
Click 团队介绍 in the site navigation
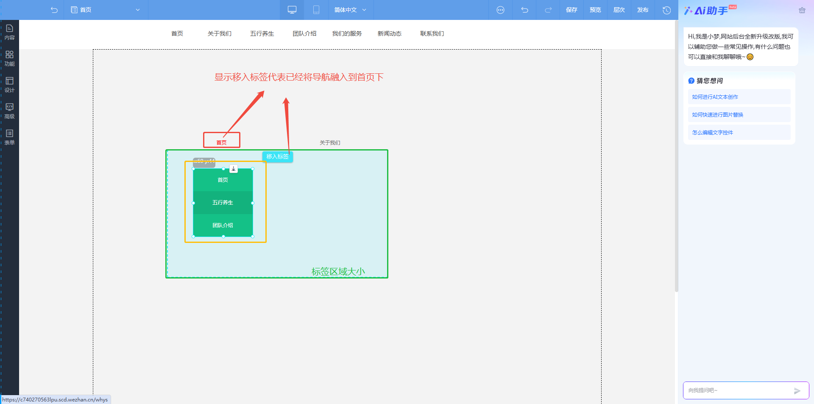pyautogui.click(x=304, y=33)
